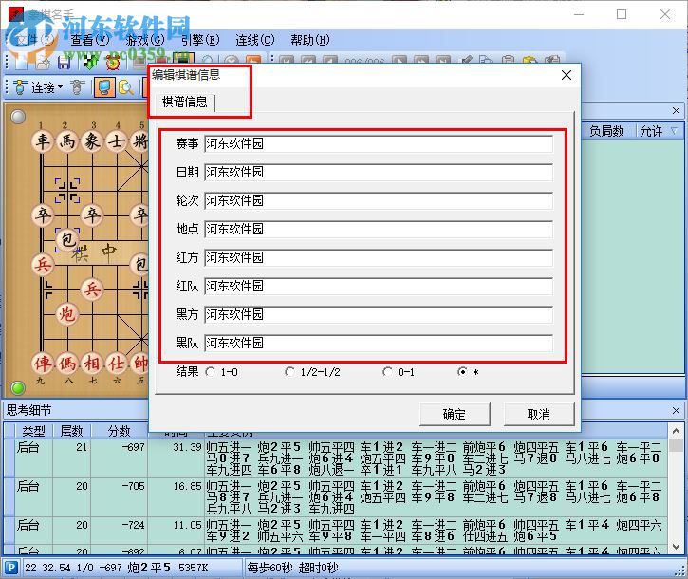This screenshot has height=579, width=688.
Task: Click thinking details scrollbar up arrow
Action: (677, 431)
